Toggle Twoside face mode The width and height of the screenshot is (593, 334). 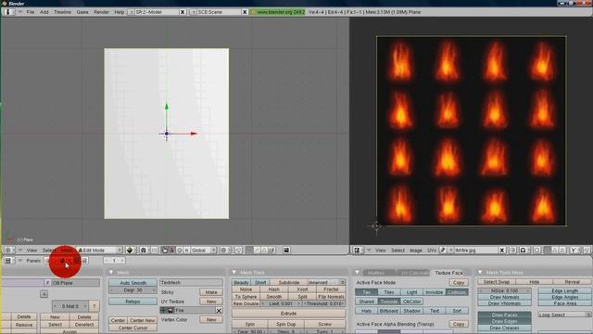(389, 302)
